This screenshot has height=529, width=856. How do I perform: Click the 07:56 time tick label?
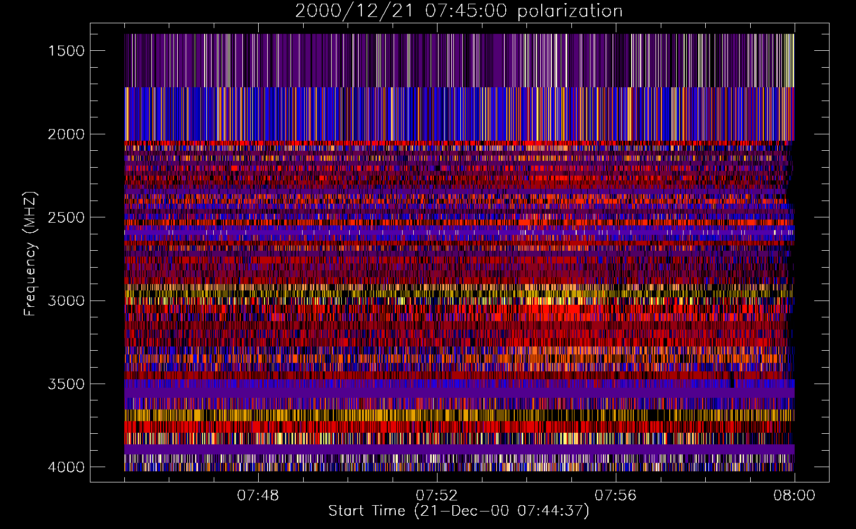(616, 496)
